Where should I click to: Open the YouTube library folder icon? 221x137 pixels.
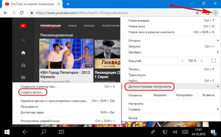tap(23, 77)
